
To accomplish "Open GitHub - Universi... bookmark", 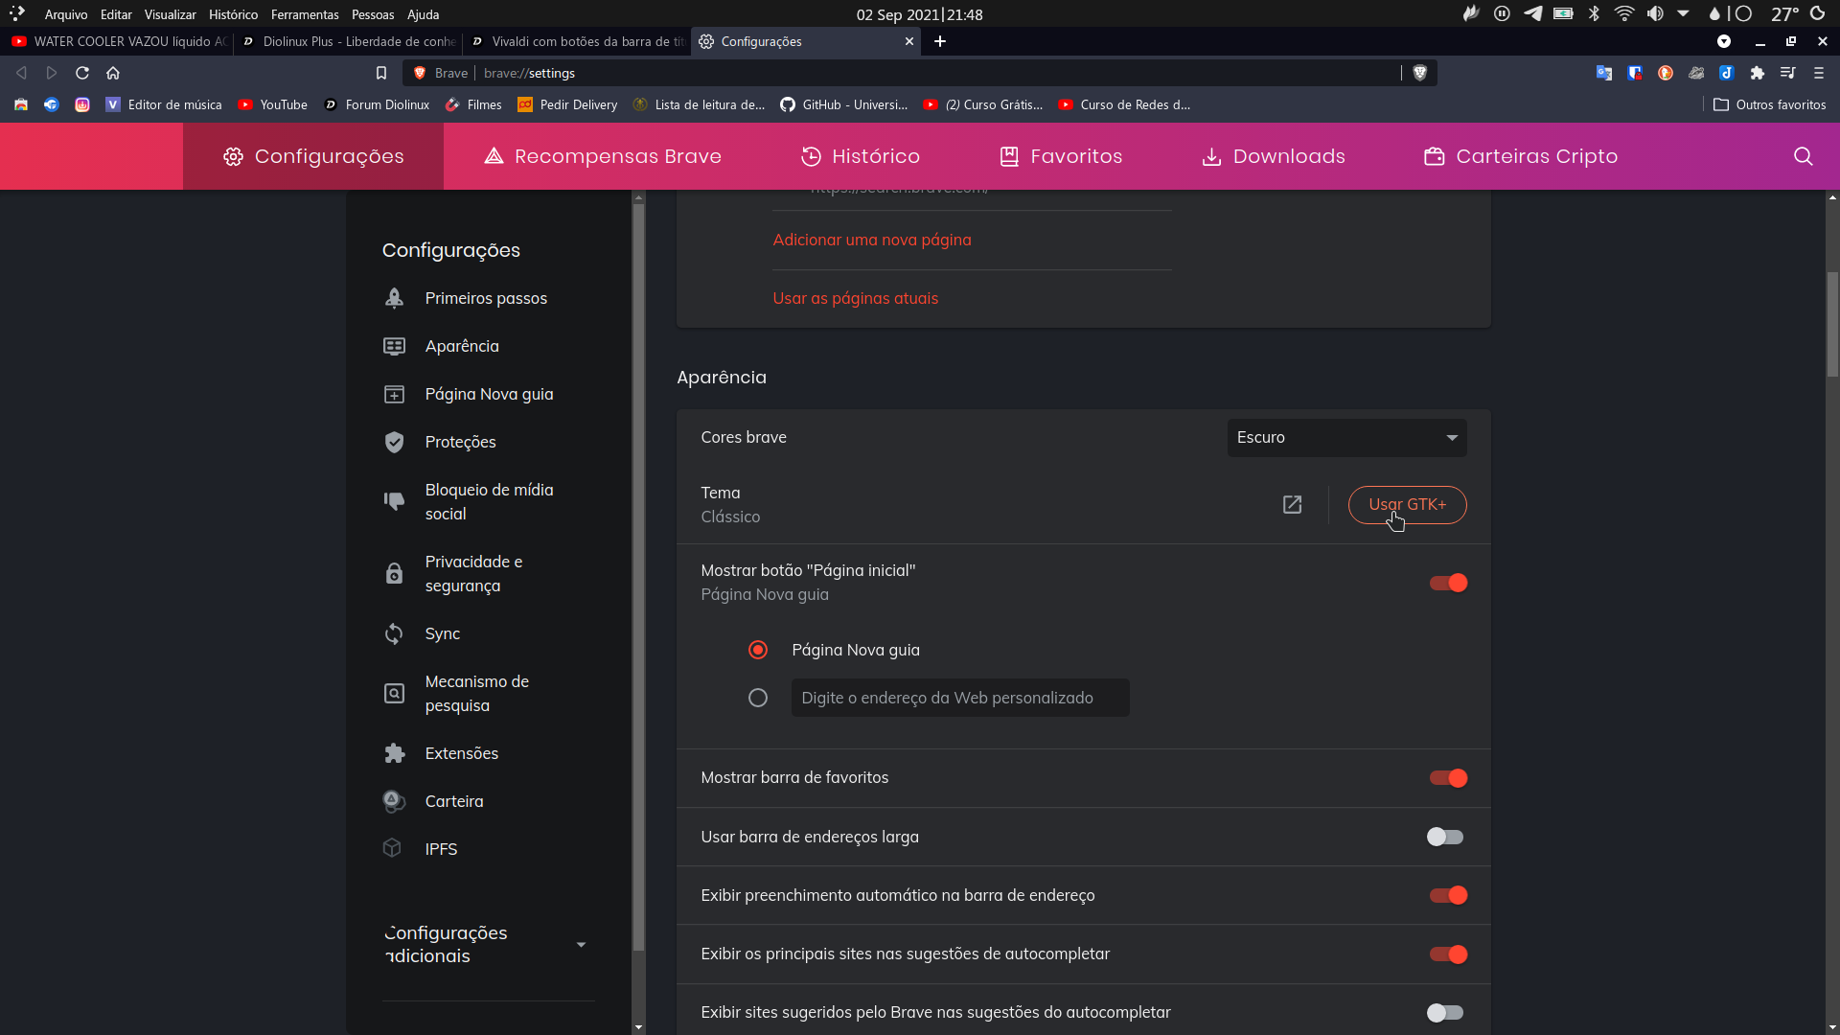I will click(844, 104).
